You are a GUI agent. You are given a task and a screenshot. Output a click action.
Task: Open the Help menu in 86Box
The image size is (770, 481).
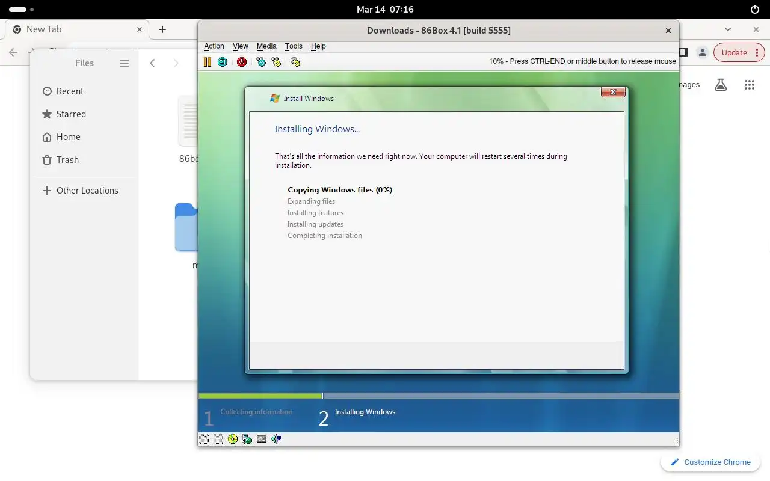point(318,46)
